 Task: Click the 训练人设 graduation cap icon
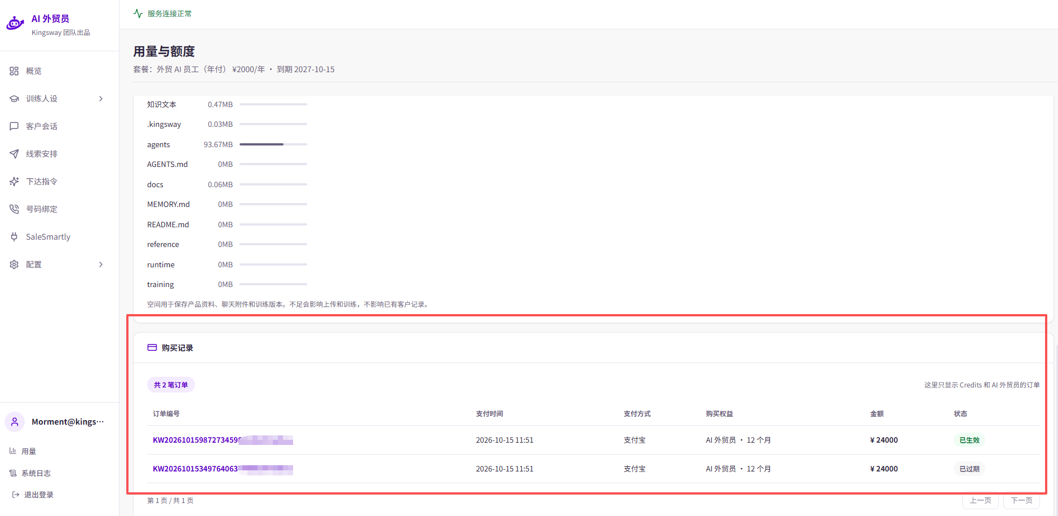[14, 99]
